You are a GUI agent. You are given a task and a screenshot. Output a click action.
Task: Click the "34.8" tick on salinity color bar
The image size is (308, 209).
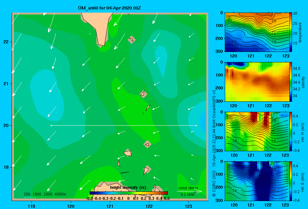coord(296,68)
